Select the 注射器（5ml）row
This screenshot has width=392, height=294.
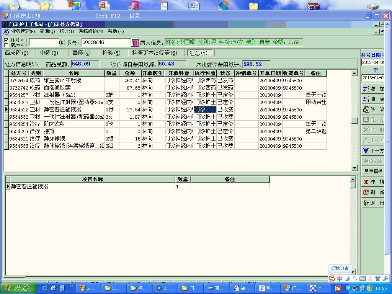click(165, 95)
